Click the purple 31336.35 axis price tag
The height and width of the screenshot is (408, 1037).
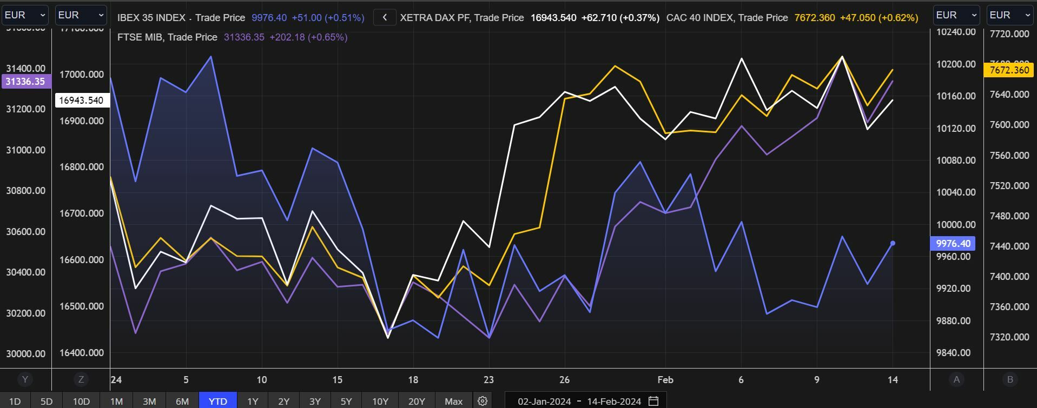(x=25, y=82)
